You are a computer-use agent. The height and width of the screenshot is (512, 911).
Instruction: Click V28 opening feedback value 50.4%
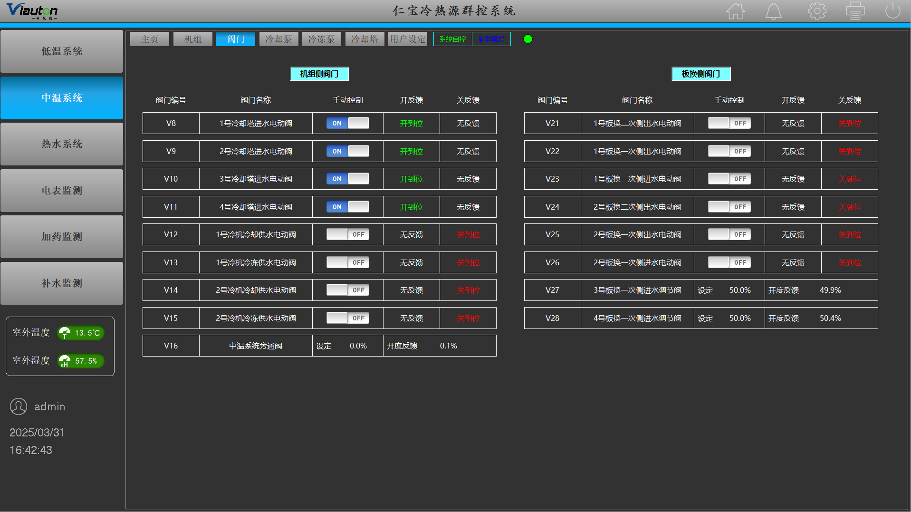pyautogui.click(x=830, y=318)
